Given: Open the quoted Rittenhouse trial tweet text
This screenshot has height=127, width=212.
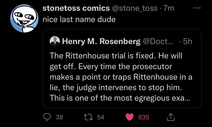Looking at the screenshot, I should coord(121,77).
